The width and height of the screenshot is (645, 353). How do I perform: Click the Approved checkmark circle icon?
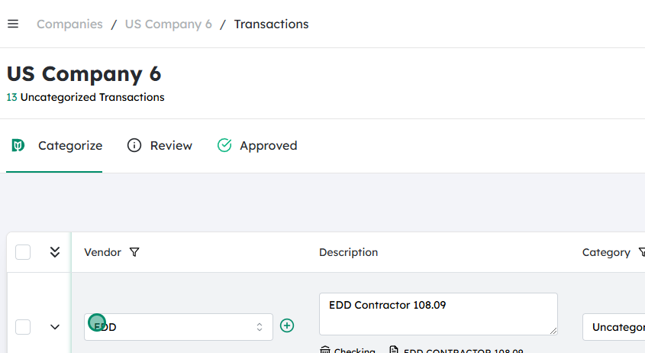[x=224, y=145]
